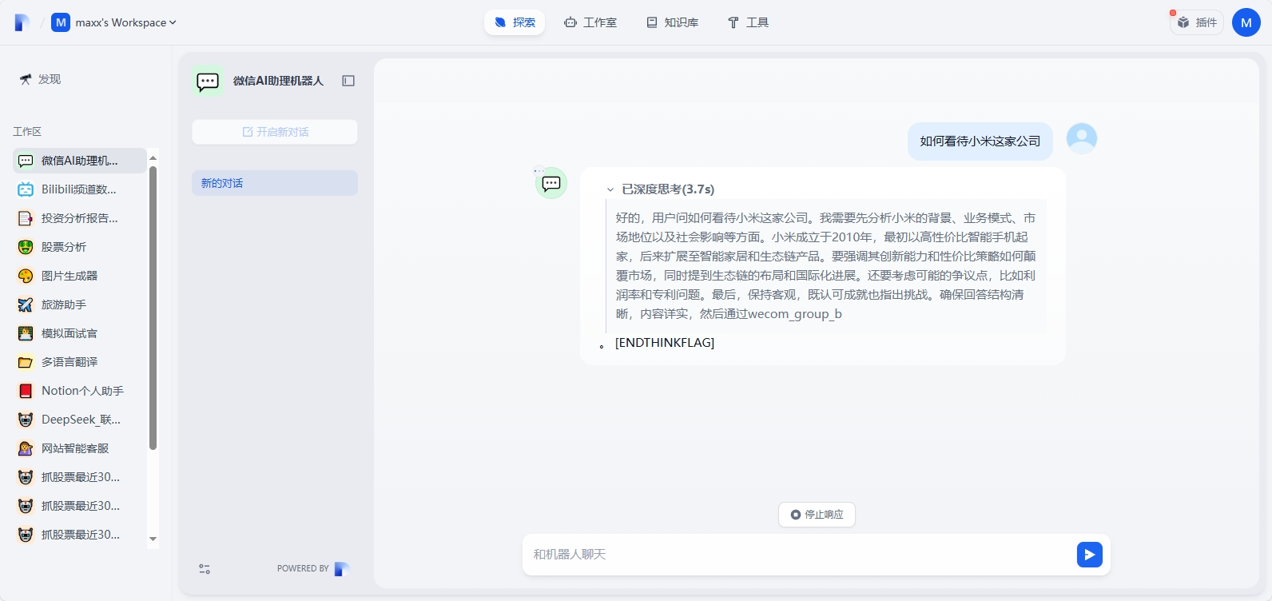Click the DeepSeek_联 bear icon
Viewport: 1272px width, 601px height.
point(26,420)
